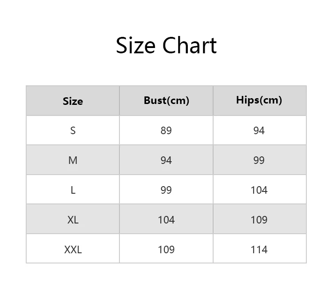Select the "Size" column header cell
Viewport: 333px width, 303px height.
[x=73, y=101]
